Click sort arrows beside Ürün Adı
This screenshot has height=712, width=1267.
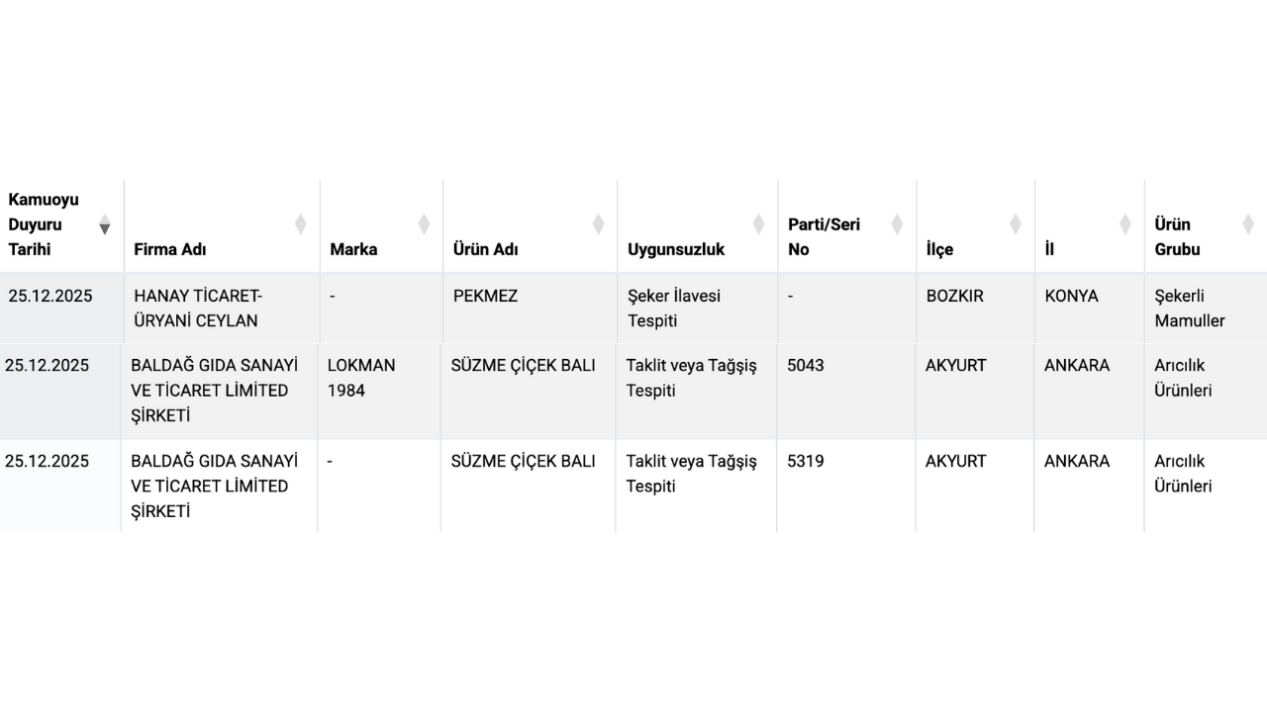point(598,224)
